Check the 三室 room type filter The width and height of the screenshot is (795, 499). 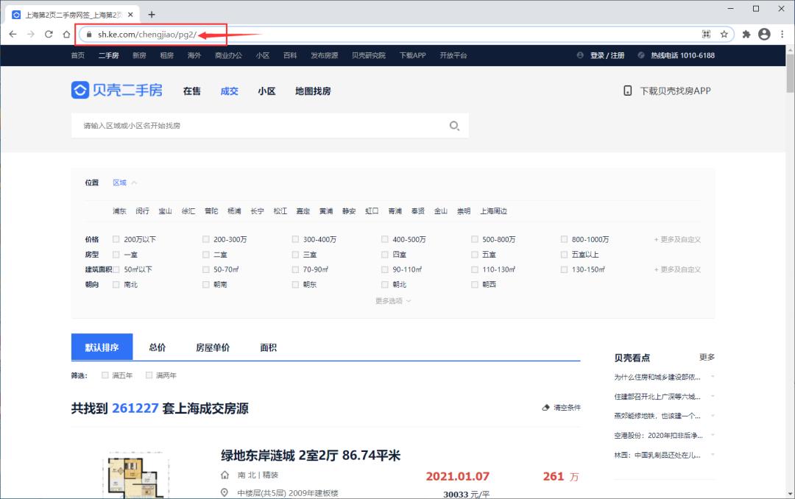pos(295,254)
